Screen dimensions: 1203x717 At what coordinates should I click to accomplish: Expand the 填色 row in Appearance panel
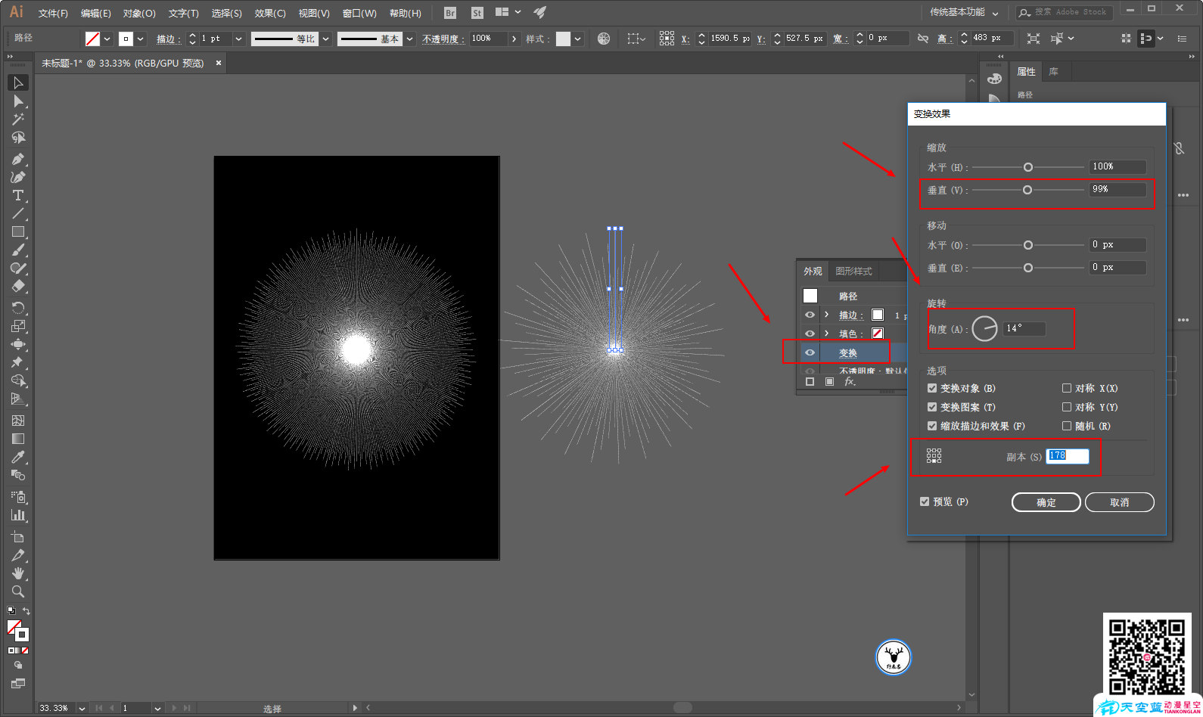tap(826, 334)
